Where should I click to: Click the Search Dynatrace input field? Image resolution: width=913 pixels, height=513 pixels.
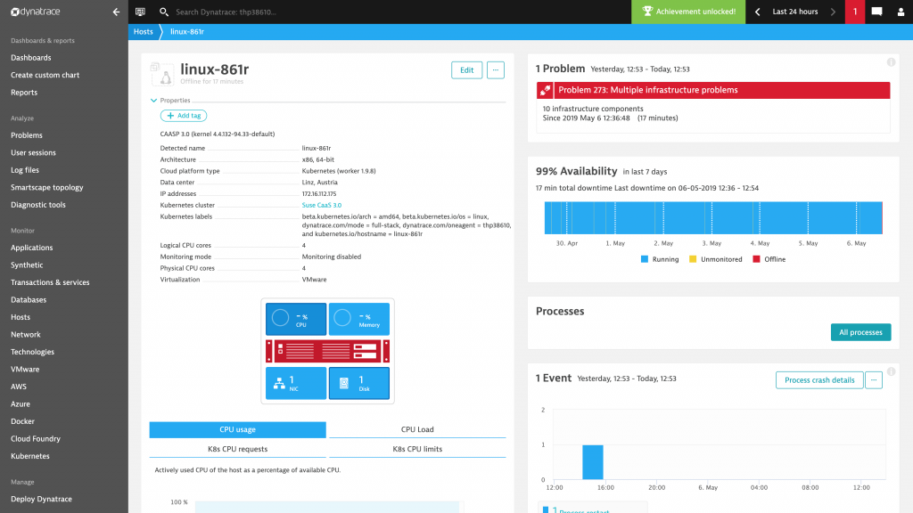pos(226,12)
